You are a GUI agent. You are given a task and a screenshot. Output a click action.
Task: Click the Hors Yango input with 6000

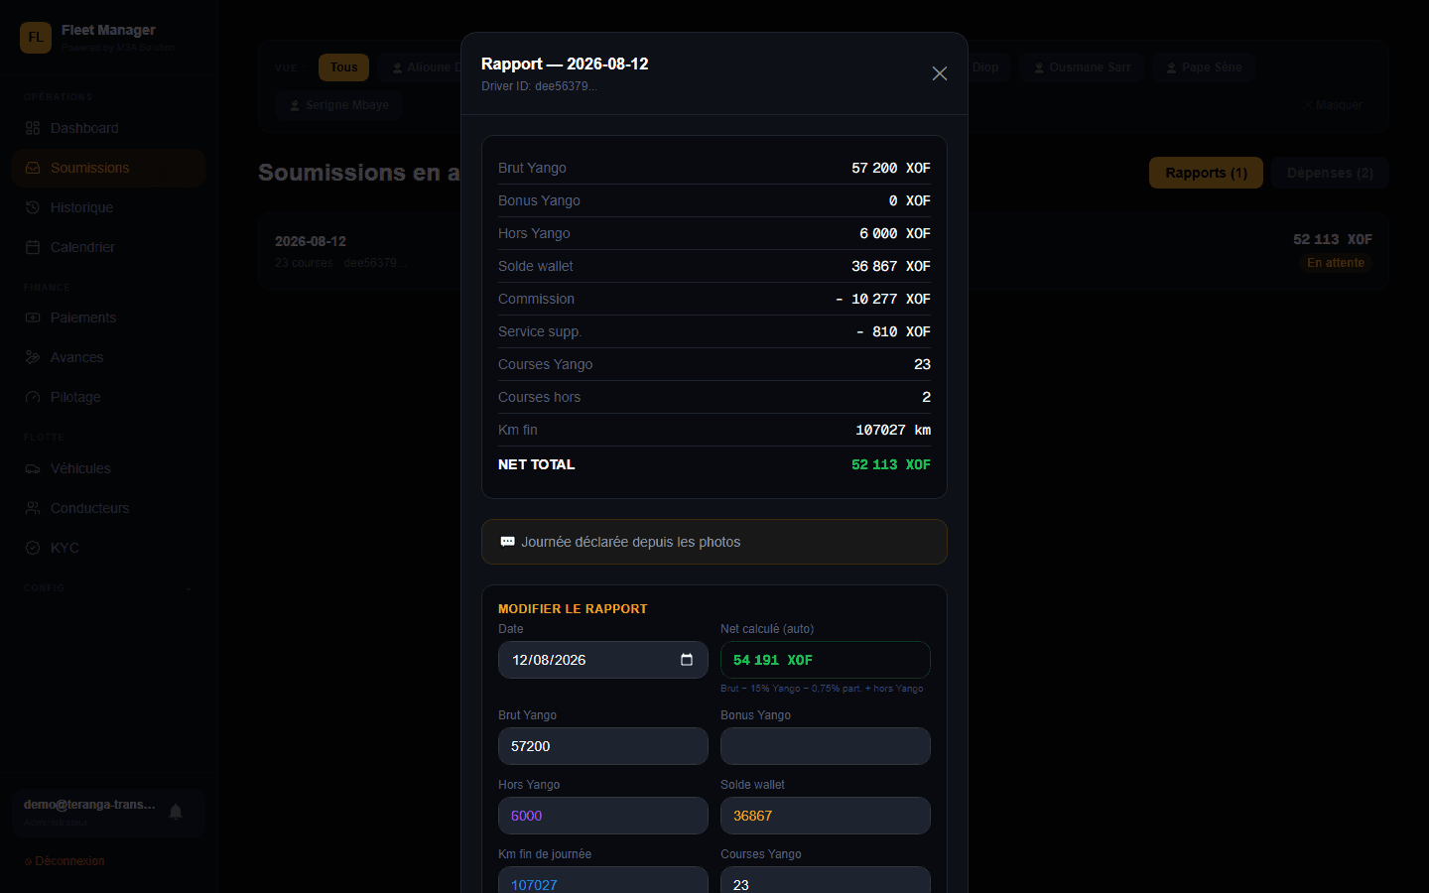[x=603, y=816]
